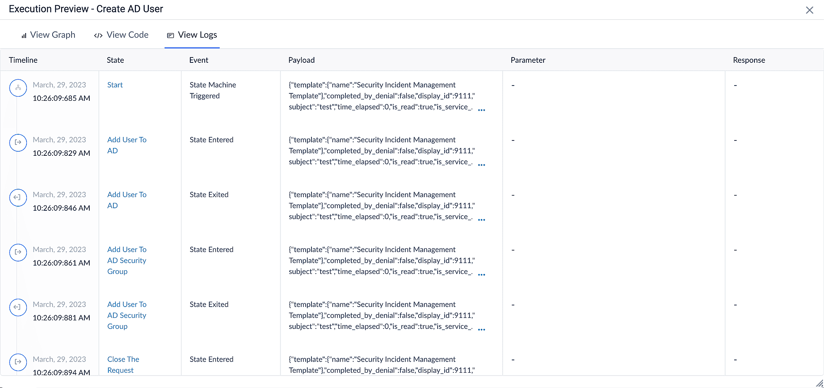Click Add User To AD exited timeline icon
824x388 pixels.
[18, 198]
